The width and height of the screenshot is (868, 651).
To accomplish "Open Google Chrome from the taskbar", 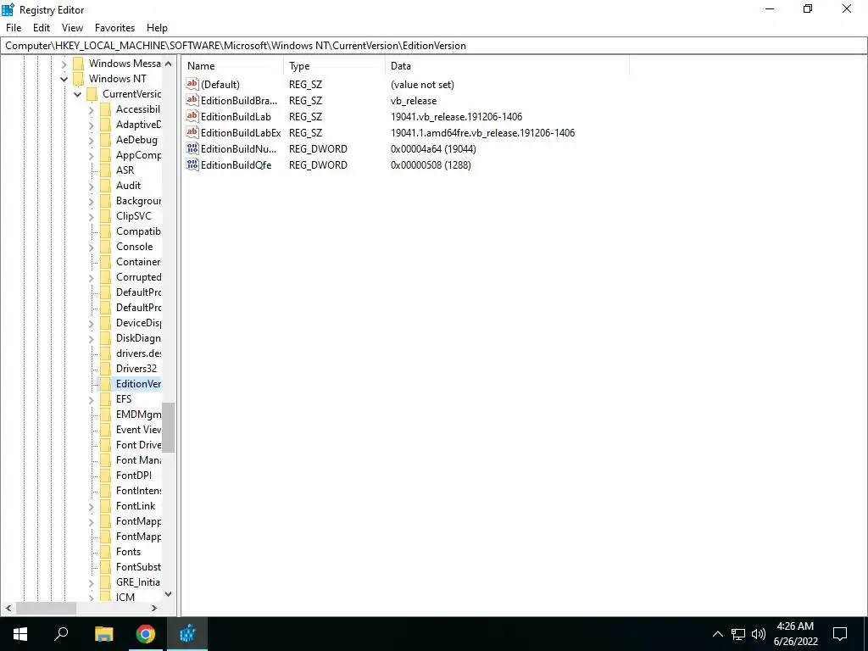I will click(x=146, y=634).
